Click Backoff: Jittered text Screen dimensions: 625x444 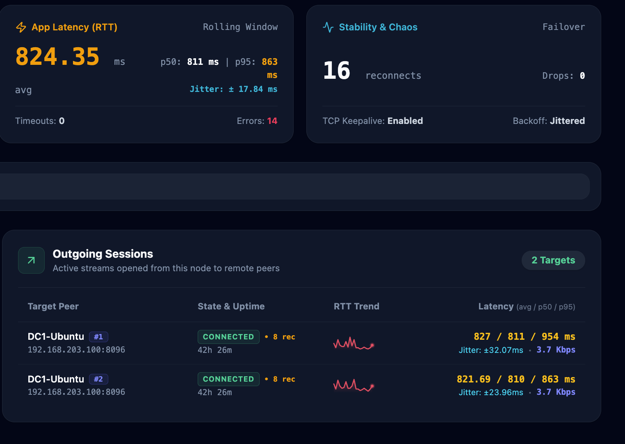coord(549,121)
